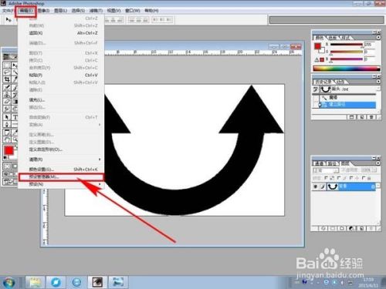386x289 pixels.
Task: Choose Color Settings (Shift+Ctrl+K) menu item
Action: coord(61,170)
